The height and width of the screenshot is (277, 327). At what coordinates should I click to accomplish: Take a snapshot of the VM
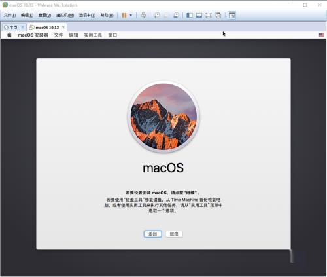pos(157,15)
